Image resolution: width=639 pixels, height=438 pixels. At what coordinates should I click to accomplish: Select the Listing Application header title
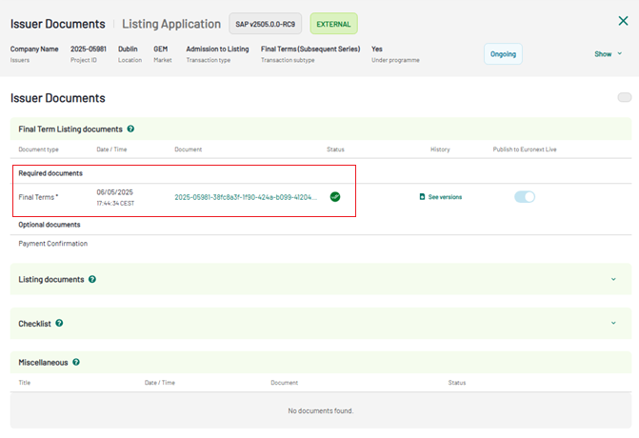click(x=171, y=24)
